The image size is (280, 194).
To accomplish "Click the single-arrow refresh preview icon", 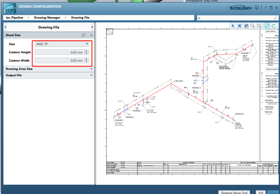I will (x=274, y=26).
